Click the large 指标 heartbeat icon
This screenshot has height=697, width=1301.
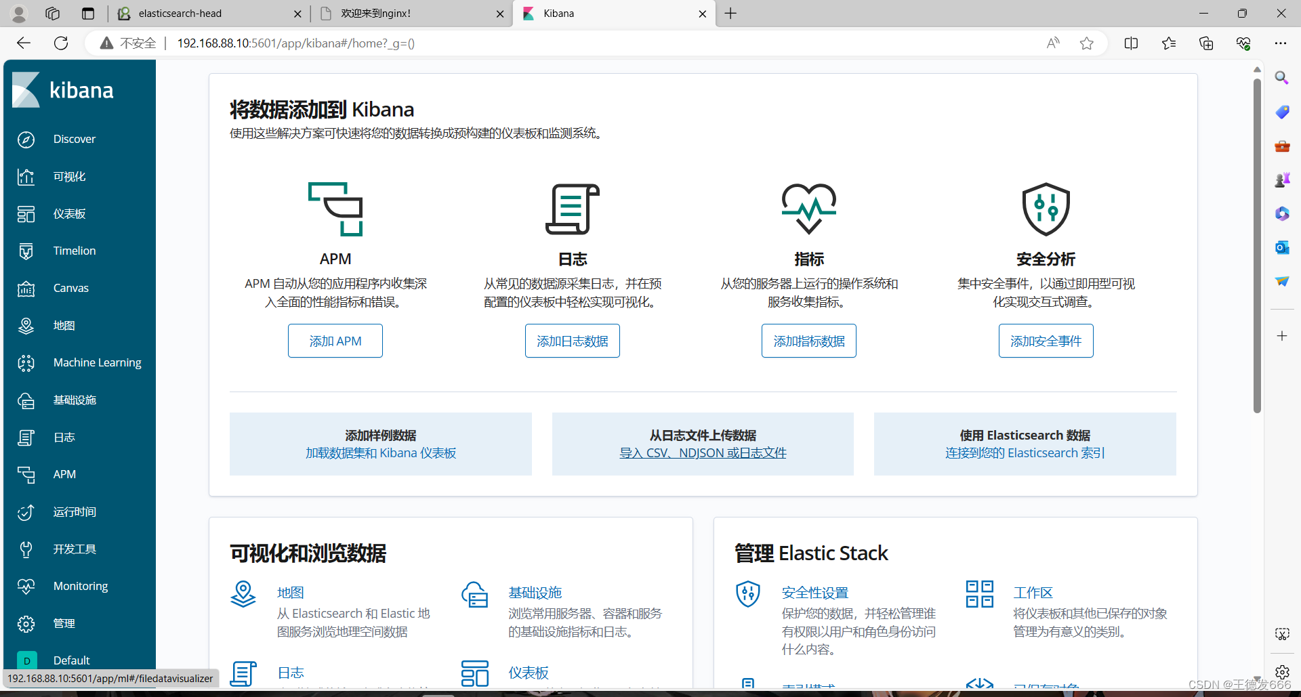click(809, 209)
